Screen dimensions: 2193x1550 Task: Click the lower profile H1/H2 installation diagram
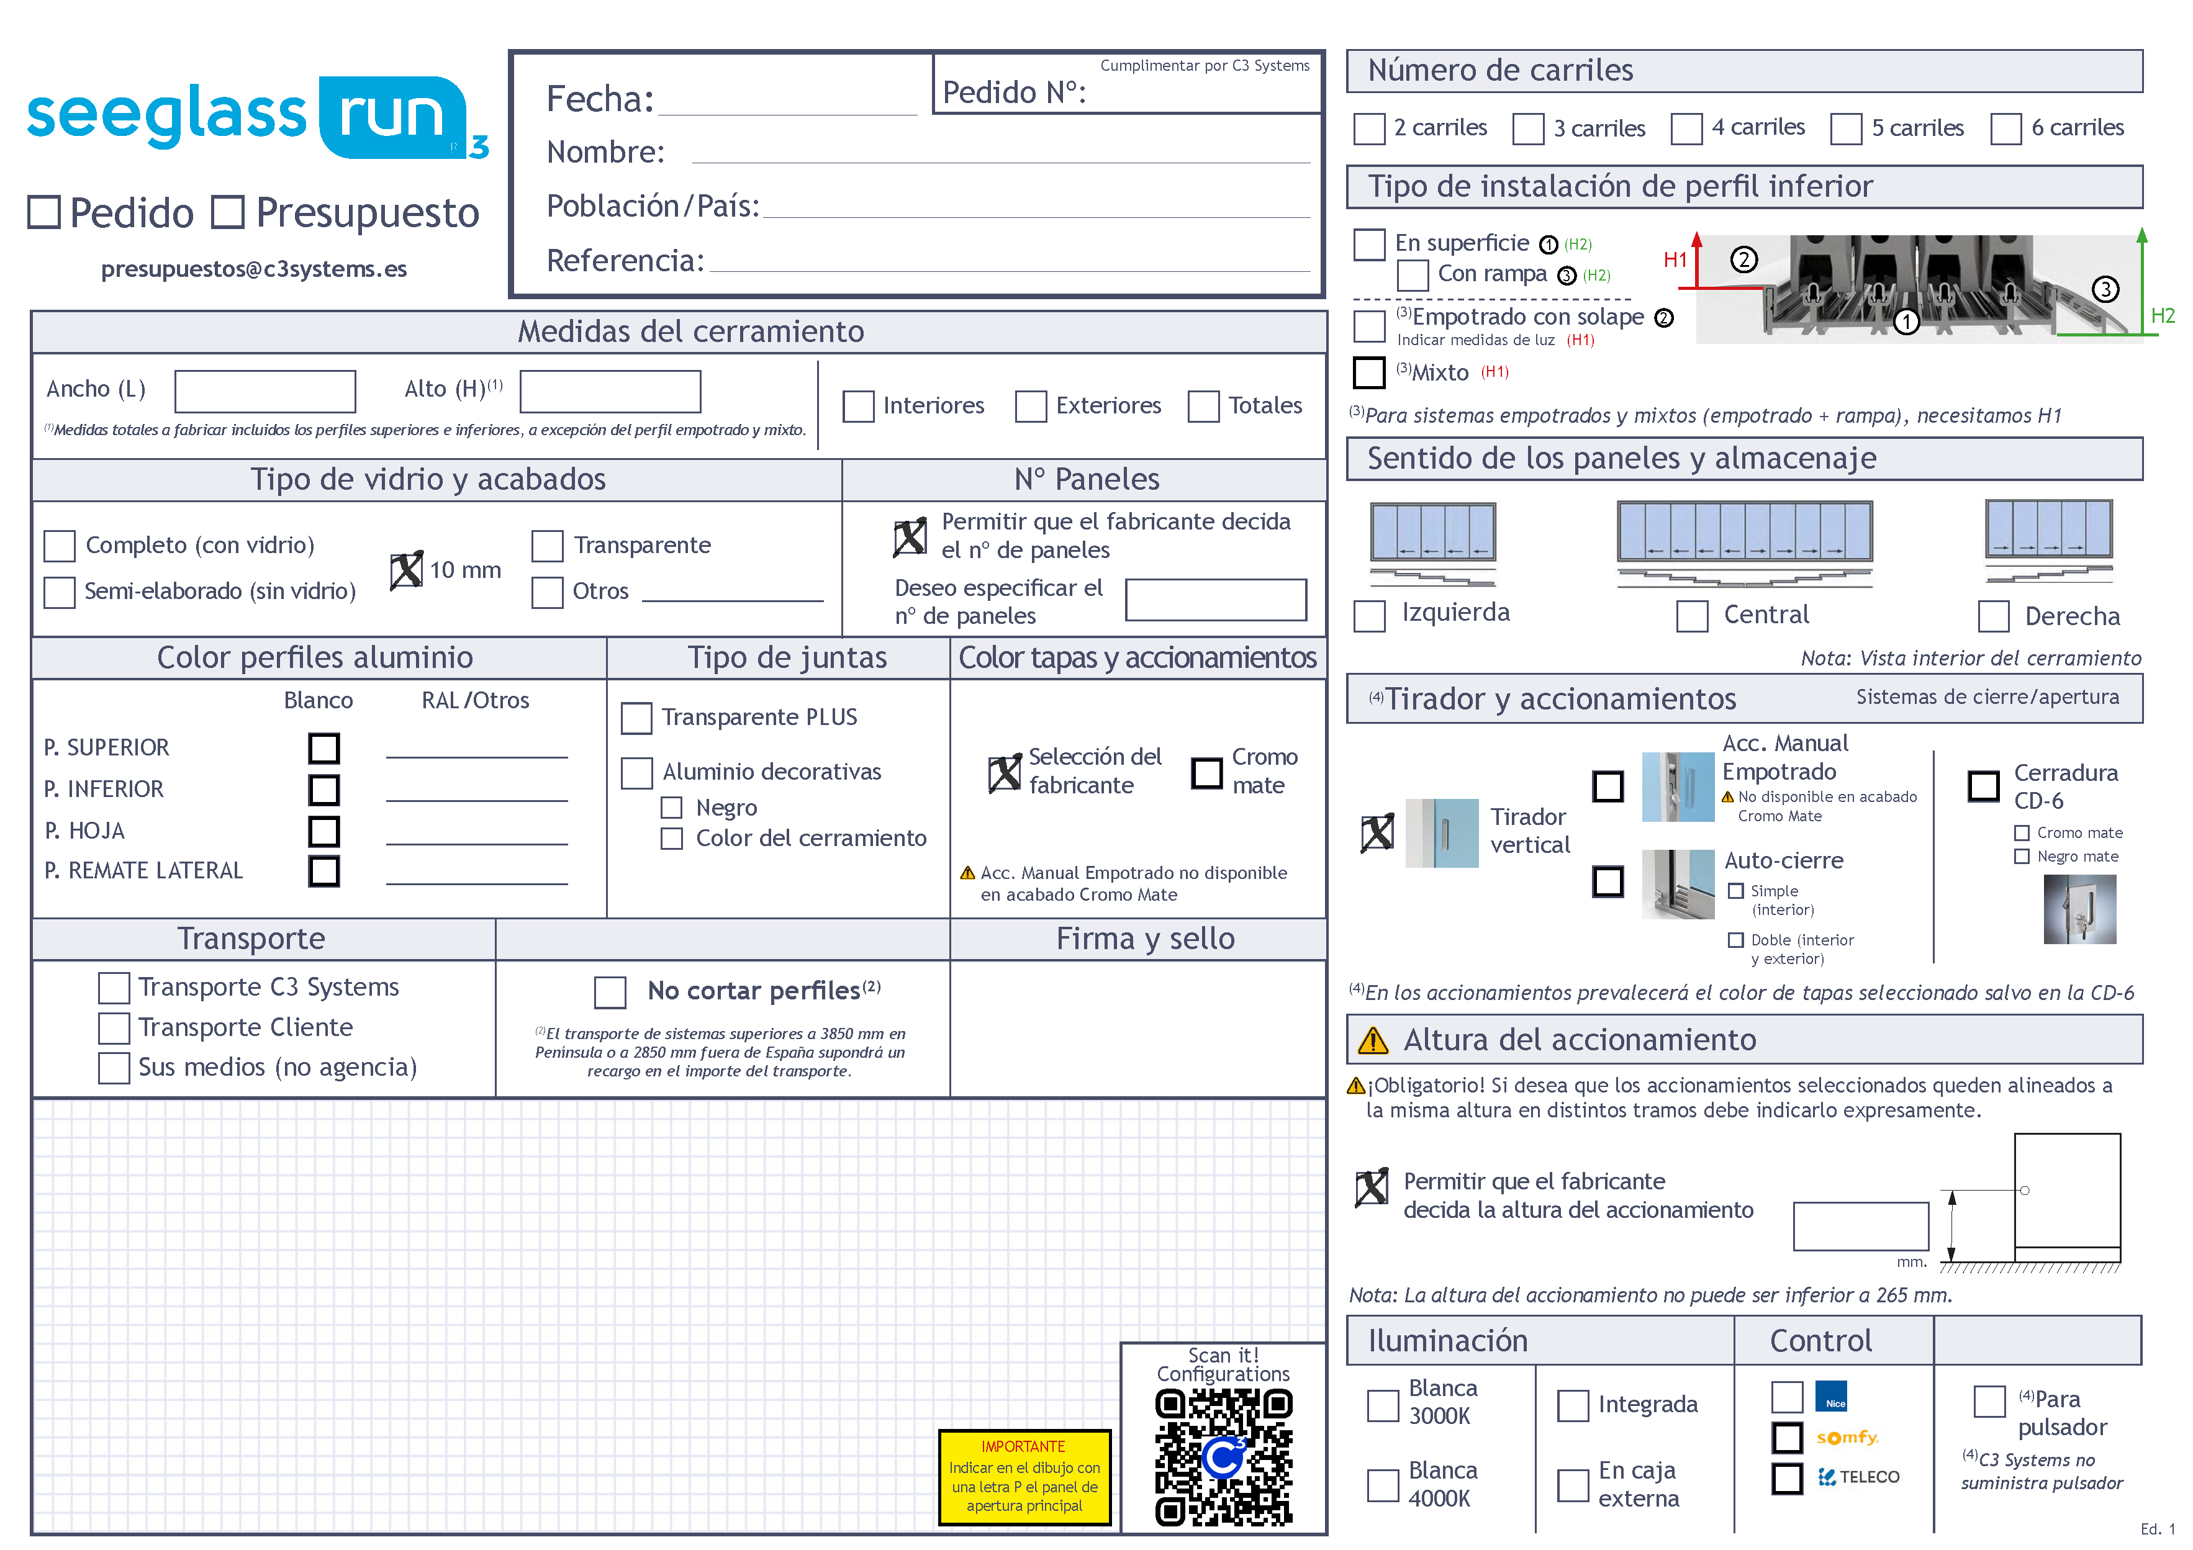(x=1920, y=287)
